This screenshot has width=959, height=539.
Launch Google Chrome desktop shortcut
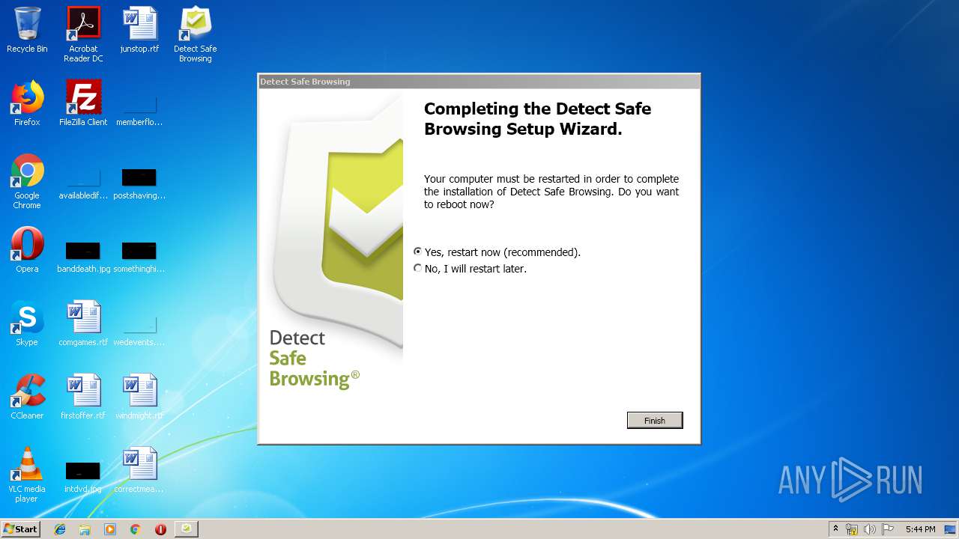(27, 181)
